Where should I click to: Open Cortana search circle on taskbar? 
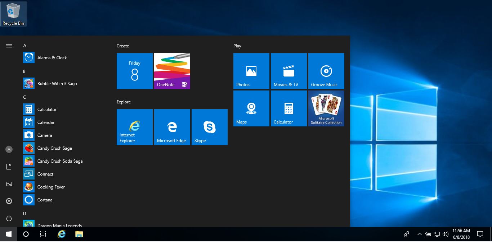pyautogui.click(x=26, y=234)
